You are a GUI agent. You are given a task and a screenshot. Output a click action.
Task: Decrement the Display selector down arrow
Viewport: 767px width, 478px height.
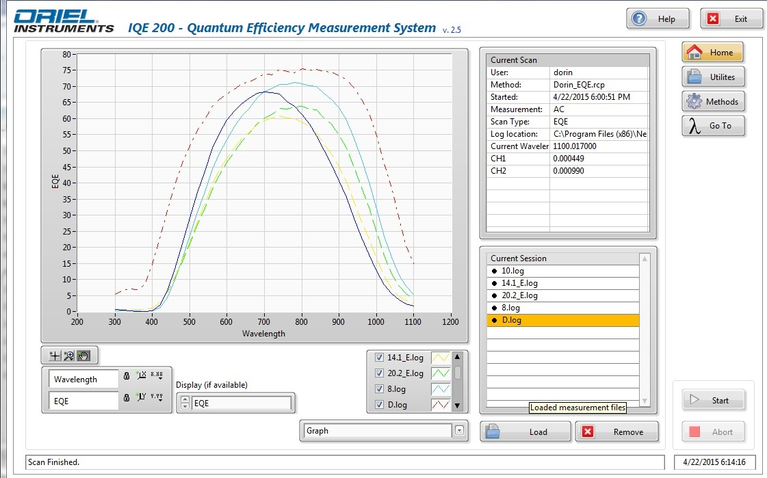pyautogui.click(x=185, y=406)
